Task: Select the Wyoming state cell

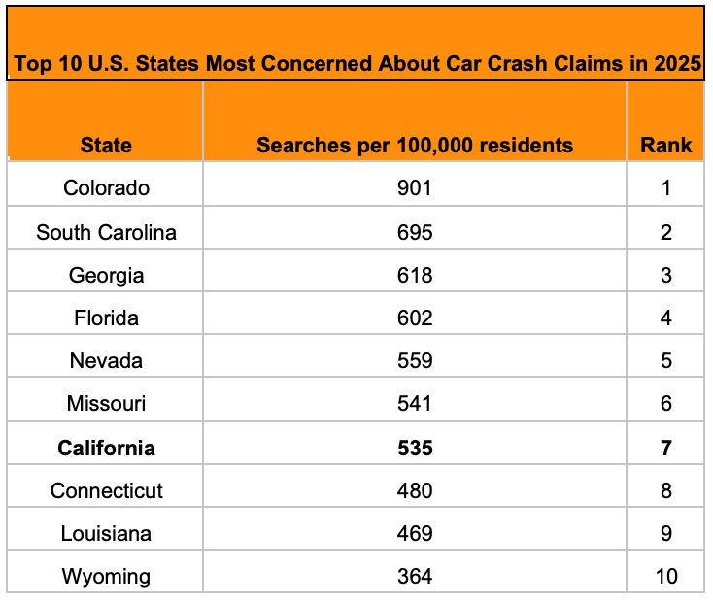Action: tap(106, 576)
